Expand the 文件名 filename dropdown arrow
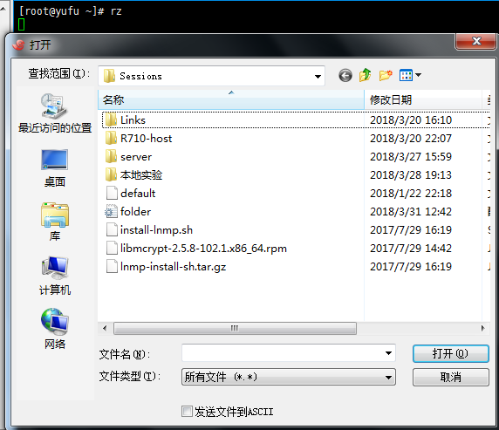 pos(388,353)
